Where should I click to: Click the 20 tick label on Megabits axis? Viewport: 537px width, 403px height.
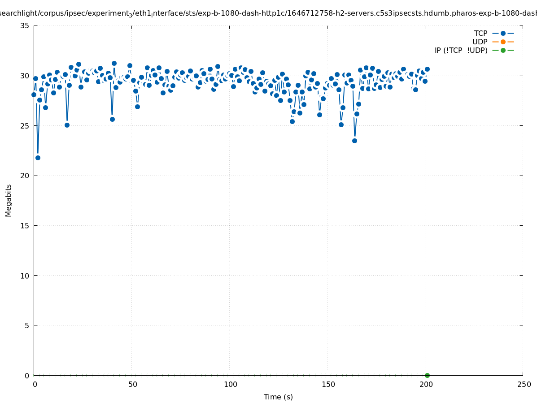[x=25, y=176]
